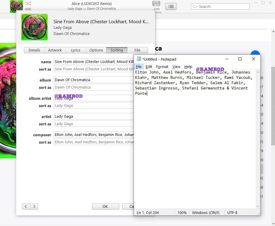275x226 pixels.
Task: Open Notepad Format menu
Action: click(x=162, y=67)
